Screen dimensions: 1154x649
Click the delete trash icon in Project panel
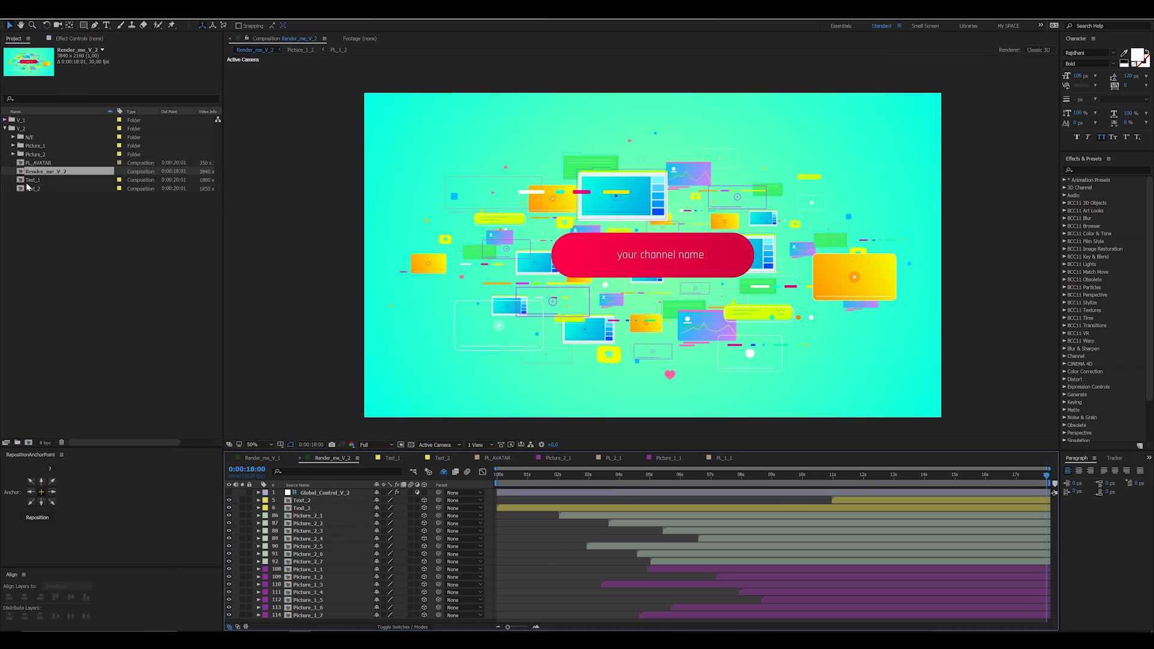(x=61, y=442)
